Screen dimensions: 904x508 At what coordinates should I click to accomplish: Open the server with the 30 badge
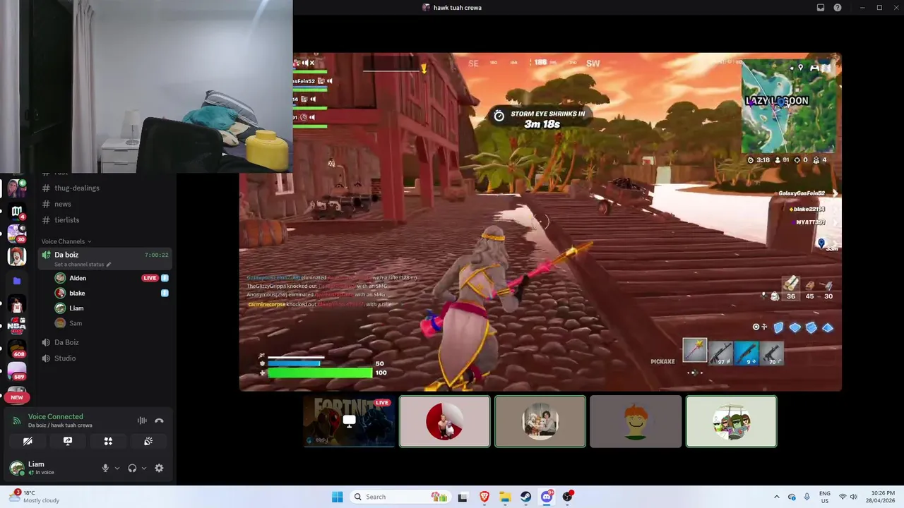click(x=17, y=233)
